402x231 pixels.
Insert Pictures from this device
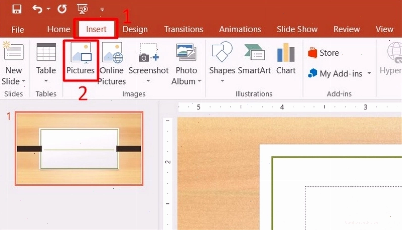(x=80, y=59)
